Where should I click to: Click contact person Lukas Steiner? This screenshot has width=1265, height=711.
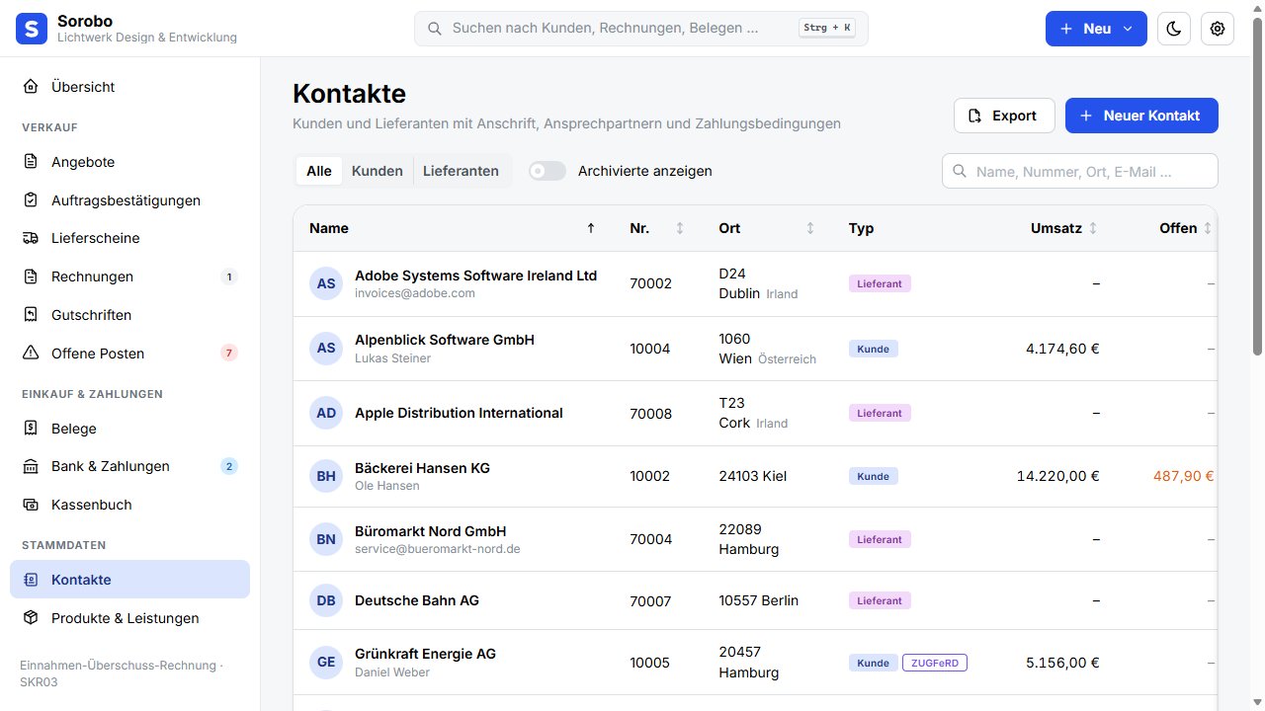pos(392,358)
